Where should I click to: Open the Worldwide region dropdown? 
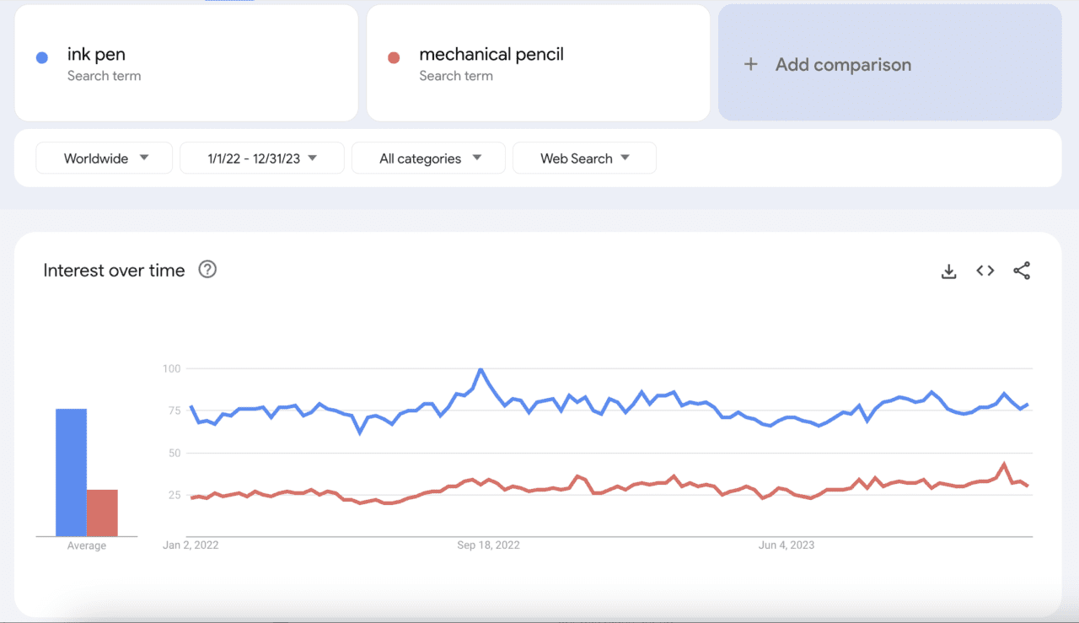pos(105,158)
